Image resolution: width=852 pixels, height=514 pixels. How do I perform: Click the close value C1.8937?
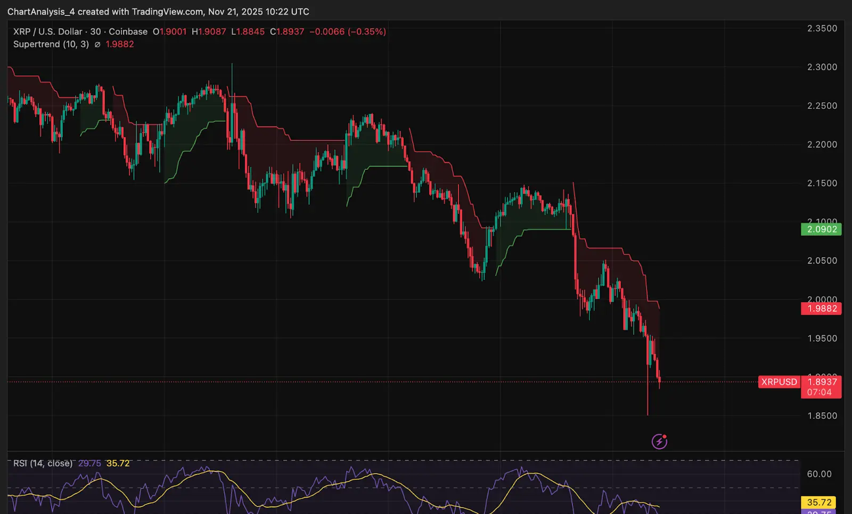(287, 32)
